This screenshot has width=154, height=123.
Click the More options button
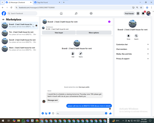[x=94, y=33]
